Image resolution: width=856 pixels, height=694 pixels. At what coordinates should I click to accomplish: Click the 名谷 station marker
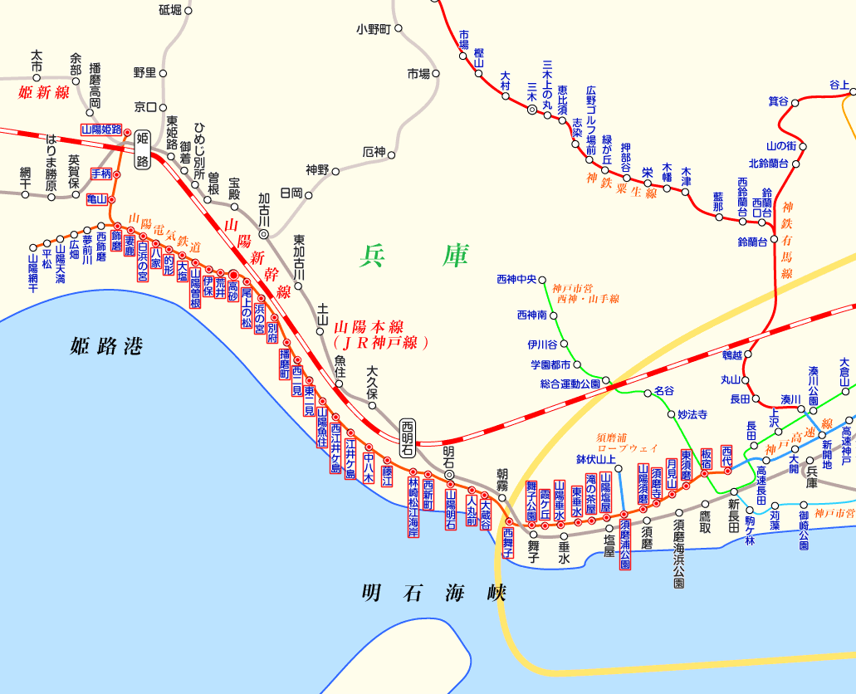point(646,391)
